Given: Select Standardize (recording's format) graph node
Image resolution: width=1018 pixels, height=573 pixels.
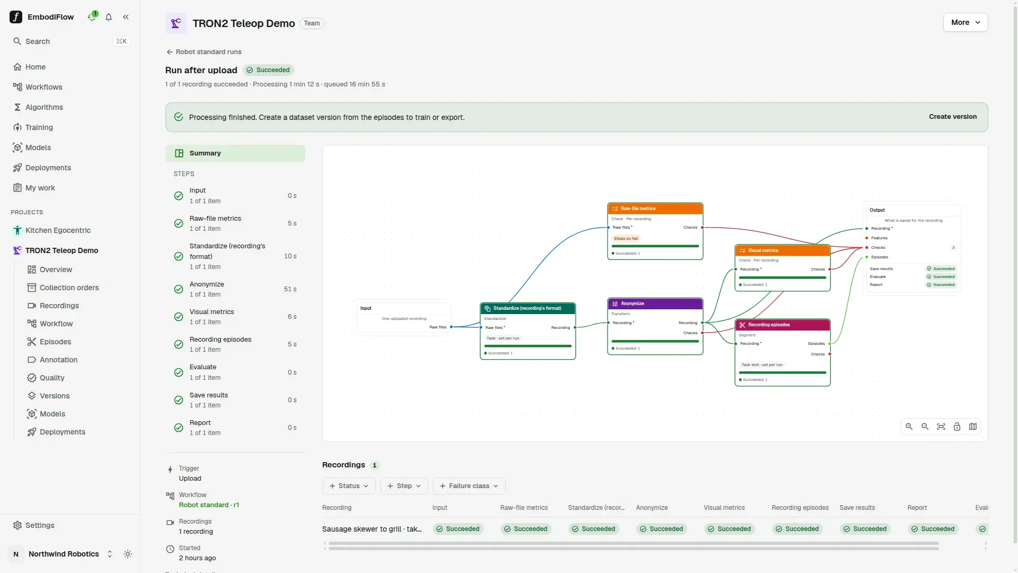Looking at the screenshot, I should coord(528,331).
